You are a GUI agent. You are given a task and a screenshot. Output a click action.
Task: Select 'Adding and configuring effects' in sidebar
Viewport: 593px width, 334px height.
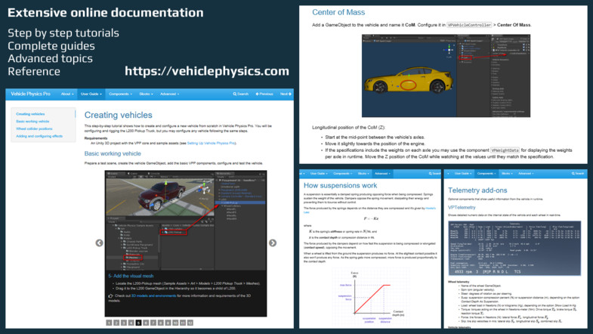tap(39, 136)
